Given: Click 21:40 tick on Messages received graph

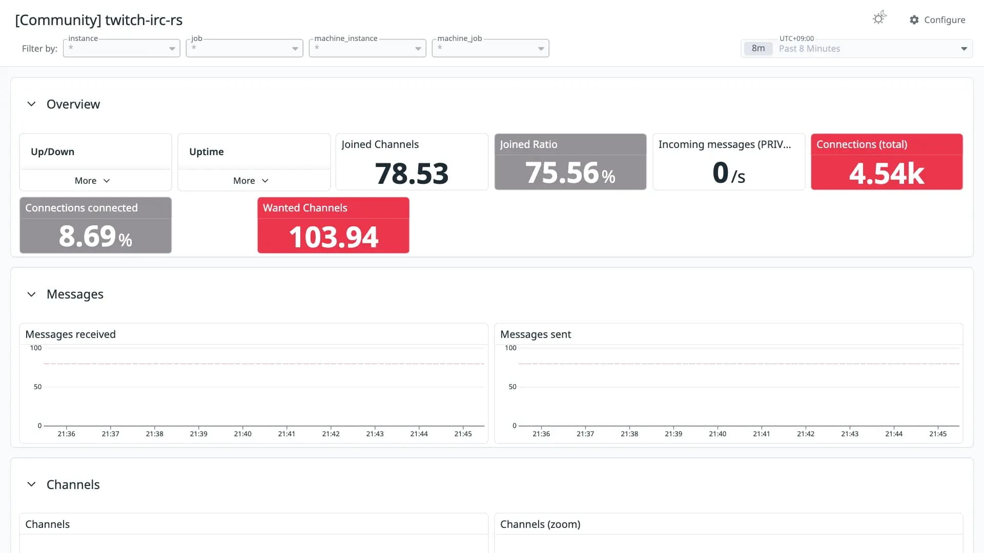Looking at the screenshot, I should click(242, 434).
